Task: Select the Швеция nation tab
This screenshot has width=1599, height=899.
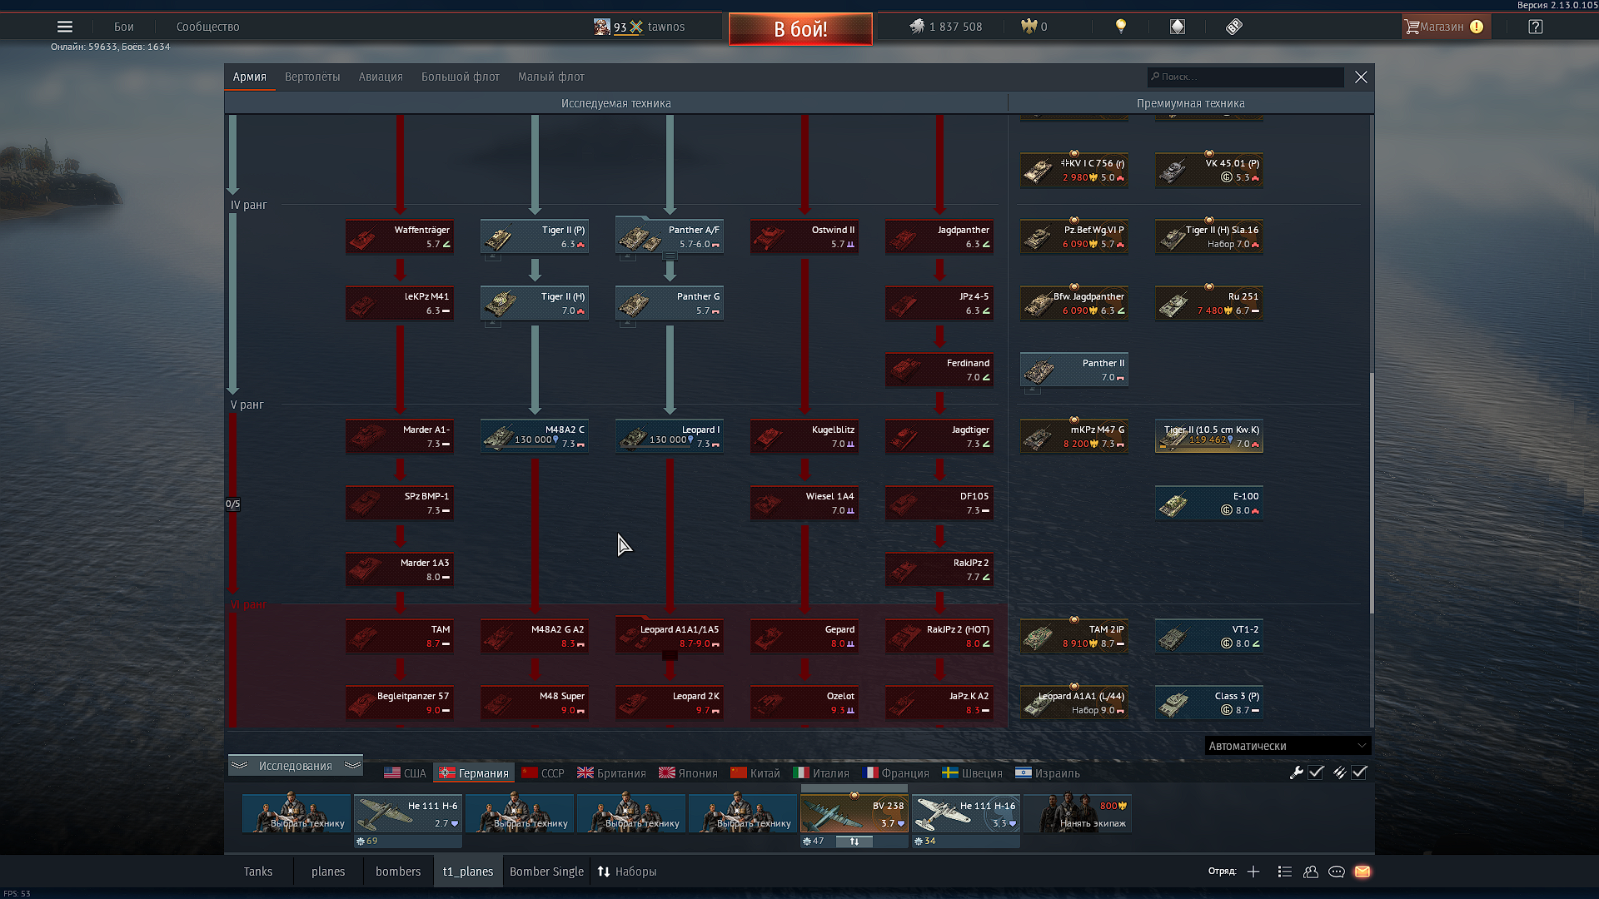Action: tap(972, 773)
